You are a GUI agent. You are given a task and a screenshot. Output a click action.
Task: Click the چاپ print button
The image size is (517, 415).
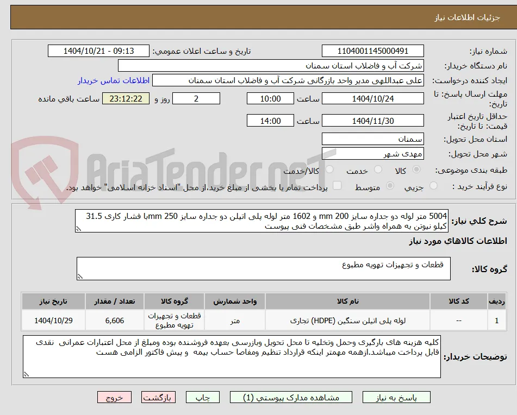(x=203, y=397)
